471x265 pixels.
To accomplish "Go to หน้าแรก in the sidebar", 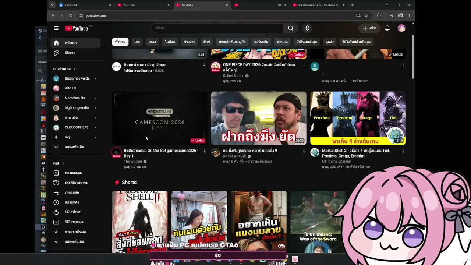I will point(75,43).
